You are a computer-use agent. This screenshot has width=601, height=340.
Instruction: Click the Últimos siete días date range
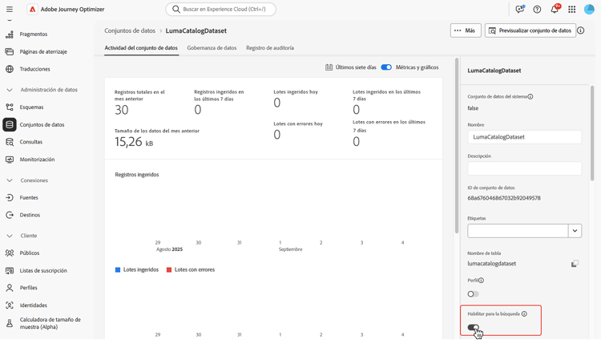(356, 67)
